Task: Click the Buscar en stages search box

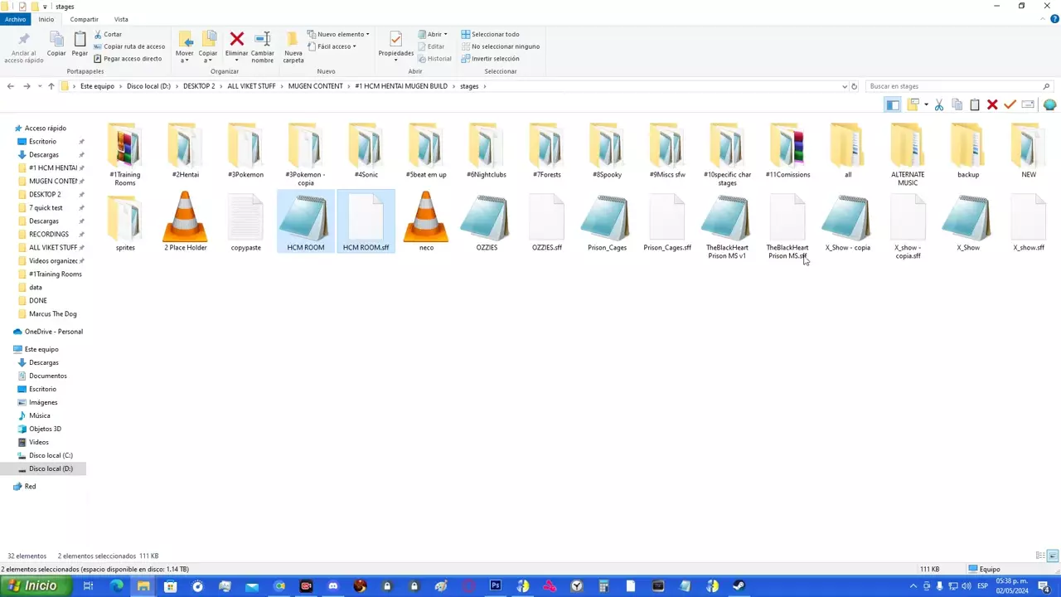Action: [953, 86]
